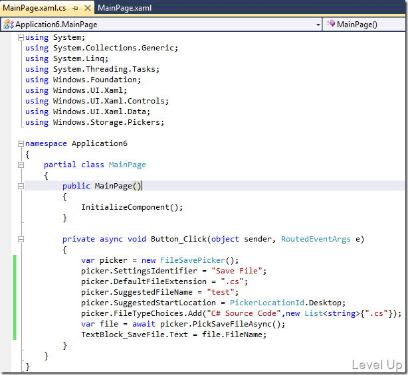Viewport: 408px width, 375px height.
Task: Click the method icon beside MainPage()
Action: point(330,23)
